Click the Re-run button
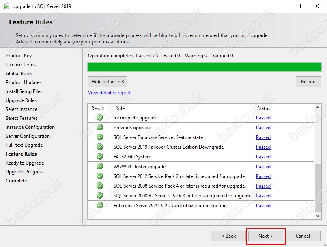 [308, 82]
